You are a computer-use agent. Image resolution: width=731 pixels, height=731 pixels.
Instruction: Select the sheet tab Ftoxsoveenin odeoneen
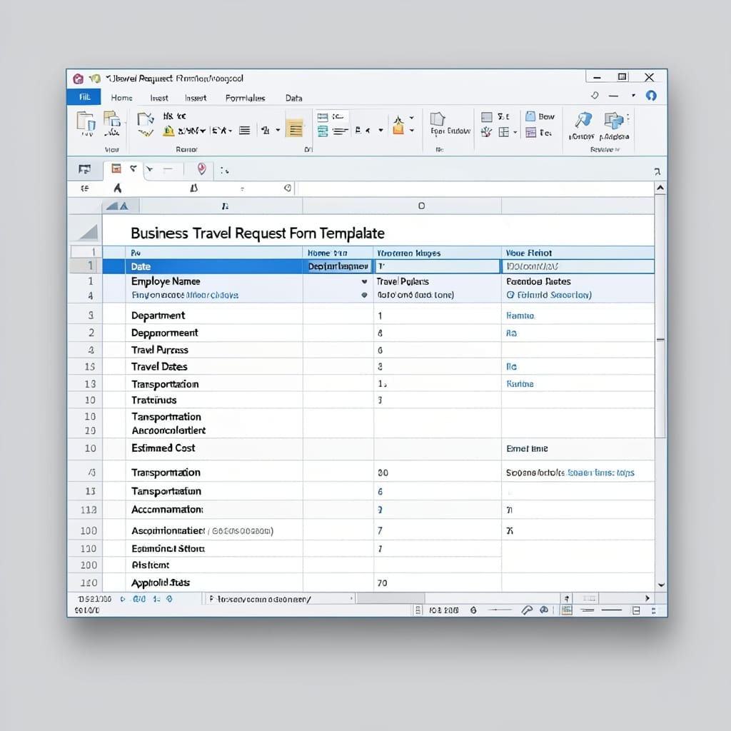pos(260,599)
